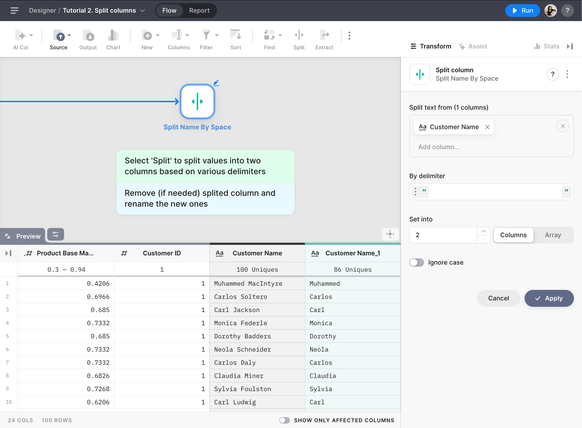Open the Filter tool dropdown arrow

(217, 35)
